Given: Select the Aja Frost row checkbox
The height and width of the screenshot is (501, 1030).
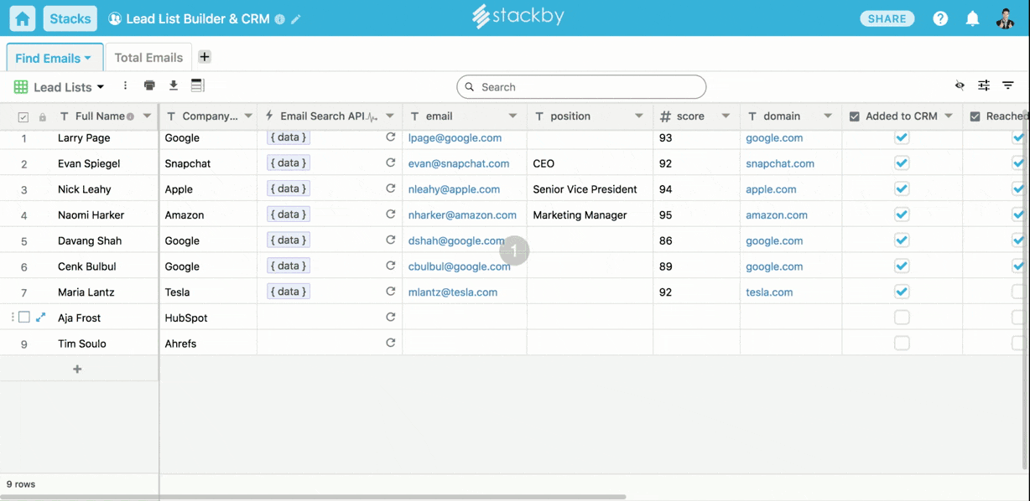Looking at the screenshot, I should pos(24,318).
